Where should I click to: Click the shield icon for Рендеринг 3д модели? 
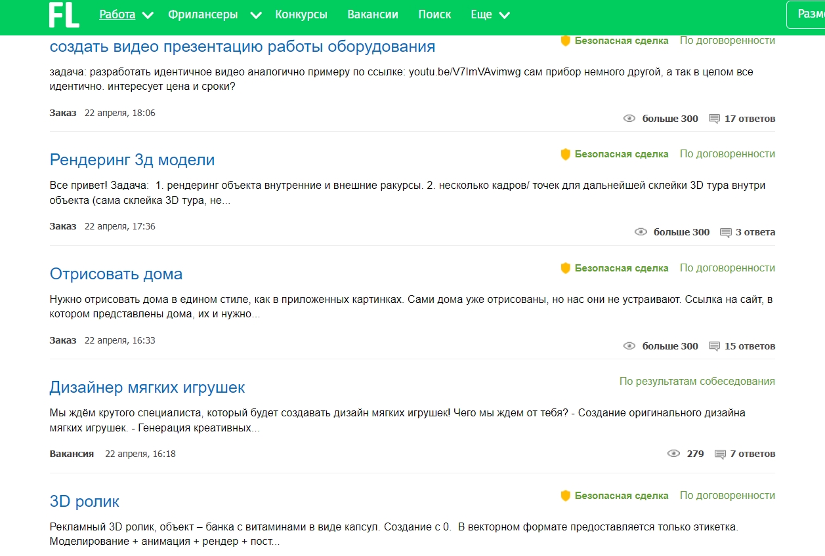565,154
